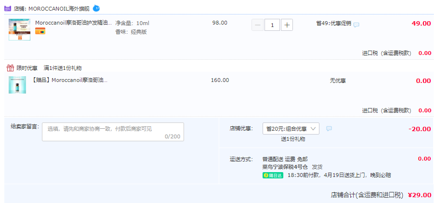The image size is (437, 203).
Task: Click the 普通配送 运费 免邮 shipping text
Action: click(x=285, y=159)
